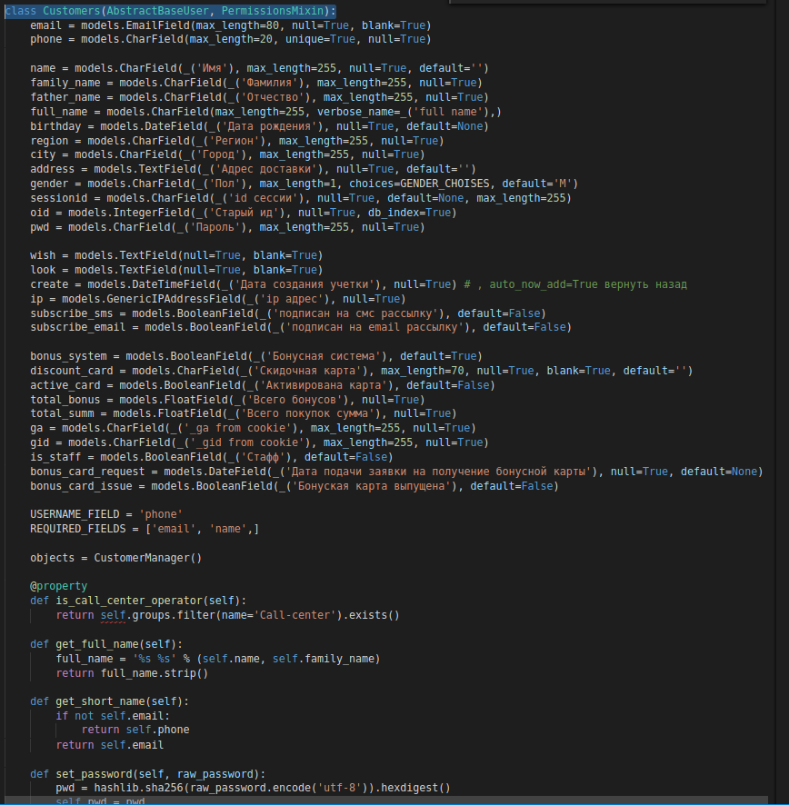This screenshot has height=805, width=789.
Task: Click the 'Фамилия' string literal
Action: (269, 82)
